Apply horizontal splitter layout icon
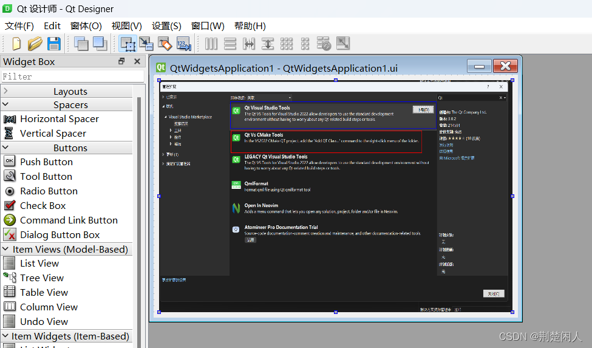Screen dimensions: 592x348 coord(249,44)
